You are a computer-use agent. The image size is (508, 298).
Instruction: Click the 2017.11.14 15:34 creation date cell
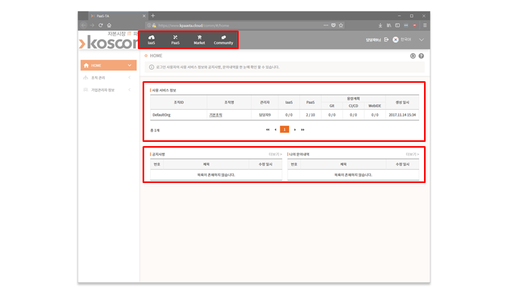[402, 115]
